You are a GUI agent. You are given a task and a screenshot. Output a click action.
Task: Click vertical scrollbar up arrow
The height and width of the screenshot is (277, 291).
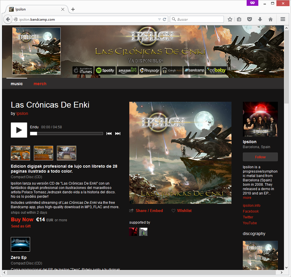286,28
